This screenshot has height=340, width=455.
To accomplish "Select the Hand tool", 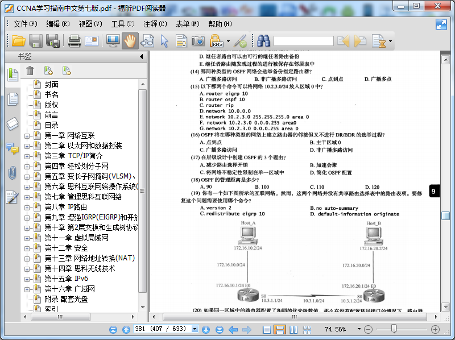I will point(130,41).
